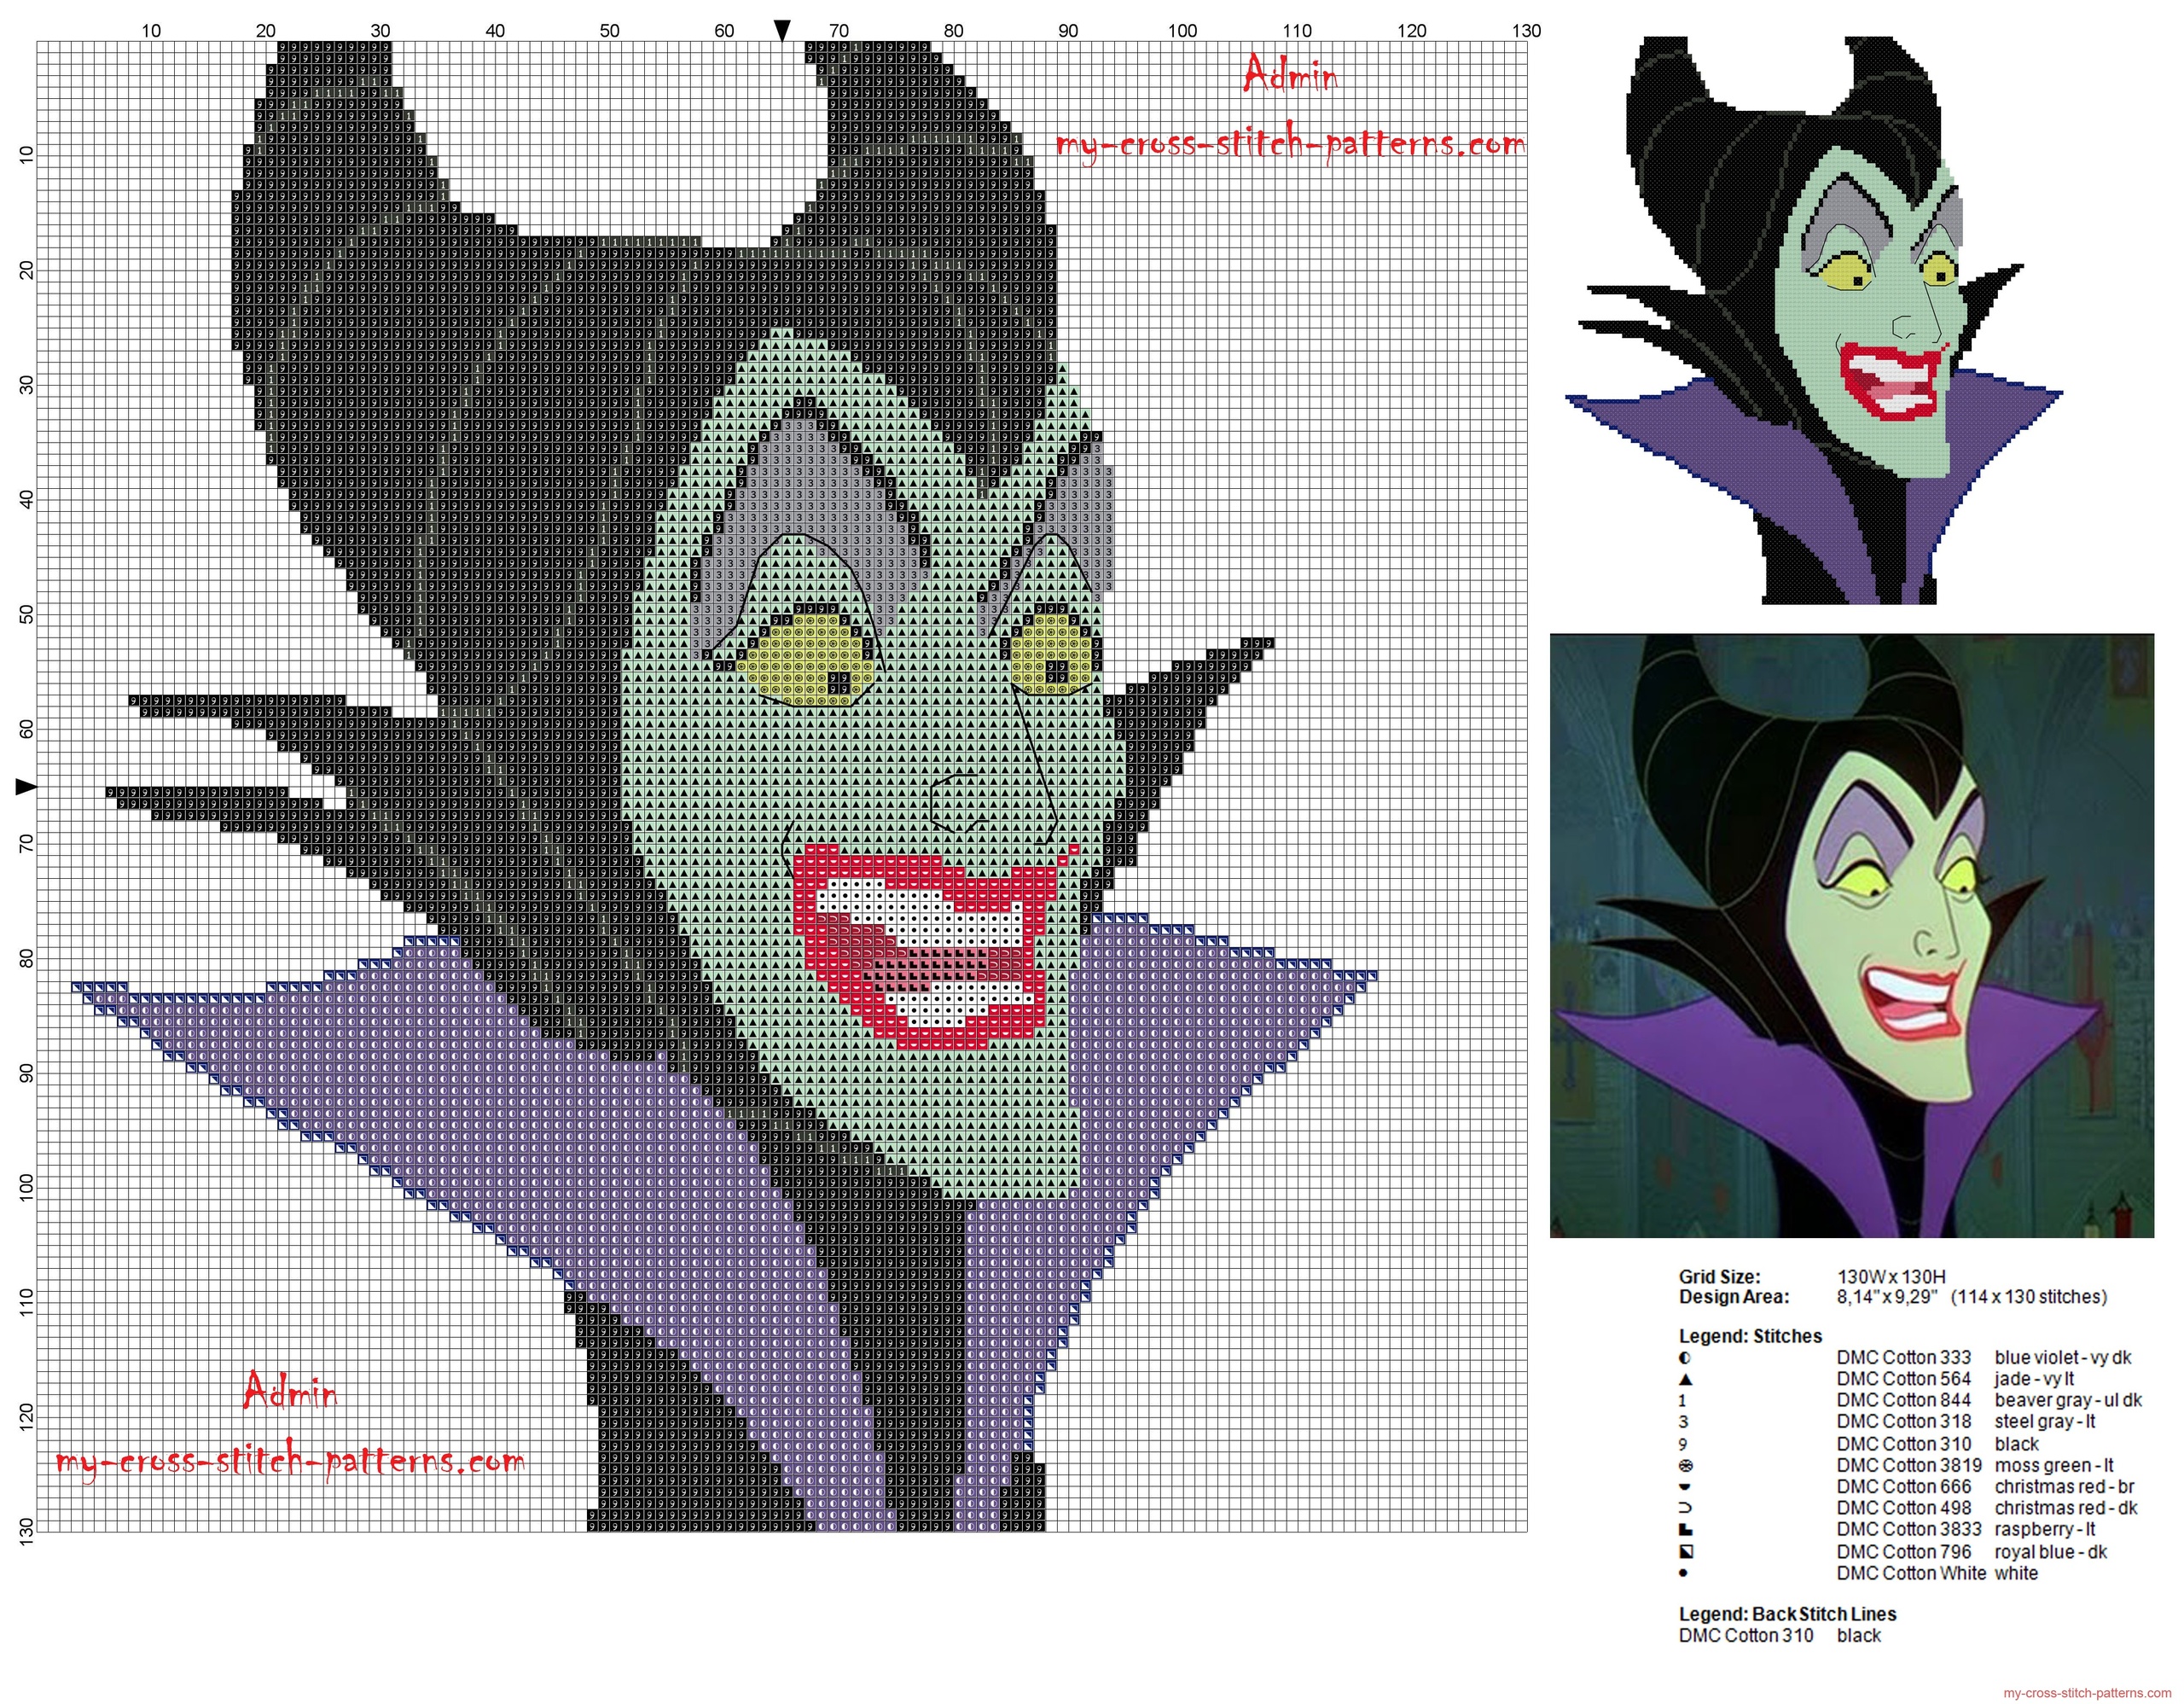Click the 'jade - vy lt' color name
The image size is (2184, 1704).
(x=2033, y=1379)
